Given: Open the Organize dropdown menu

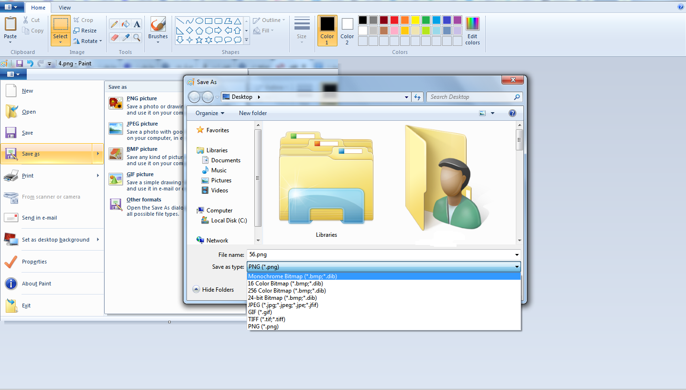Looking at the screenshot, I should 210,113.
